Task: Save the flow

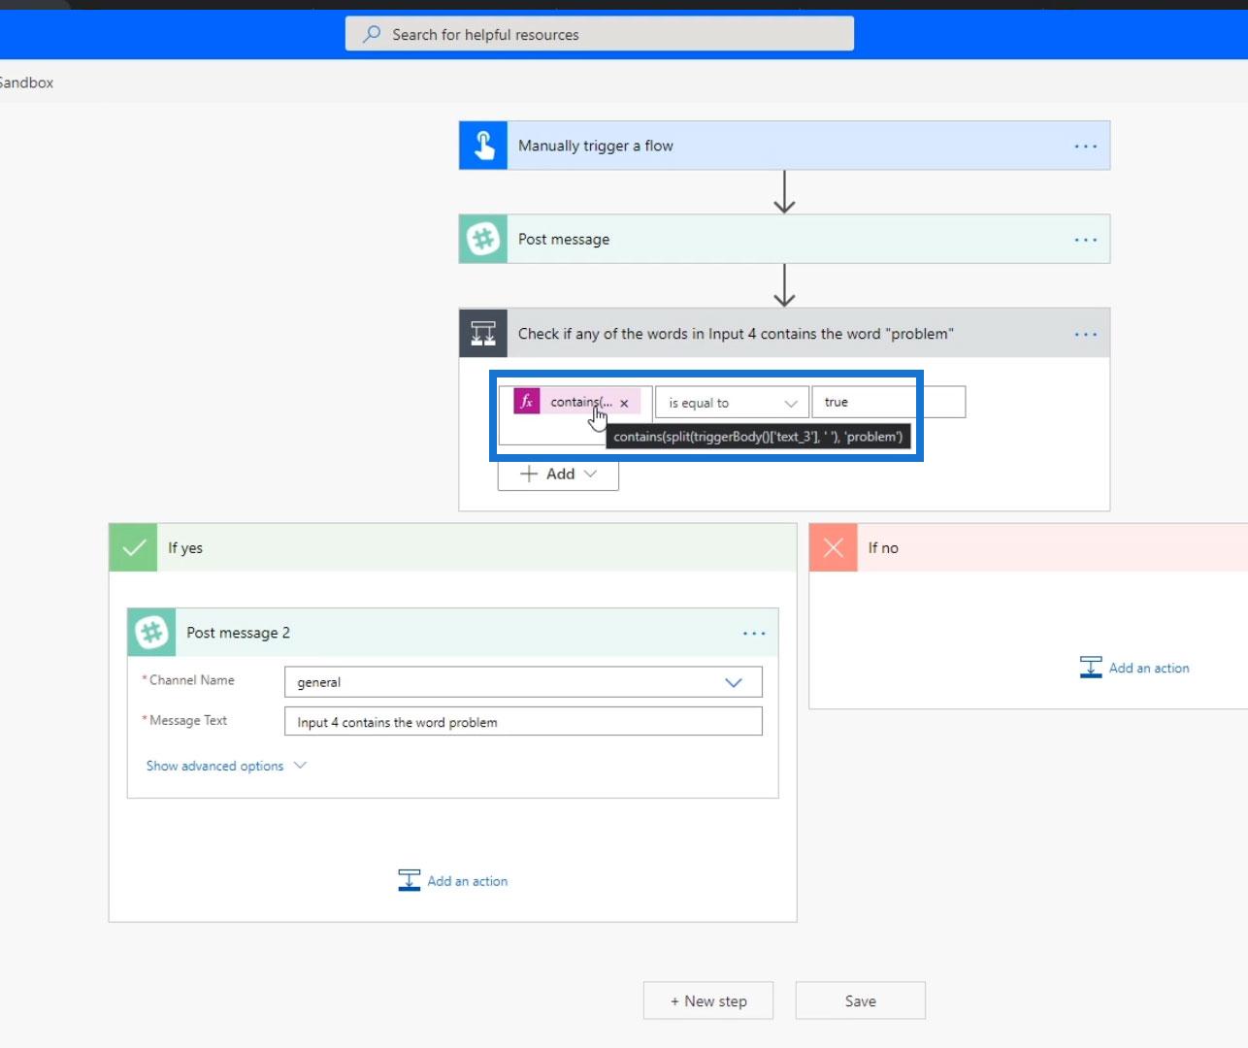Action: 861,1000
